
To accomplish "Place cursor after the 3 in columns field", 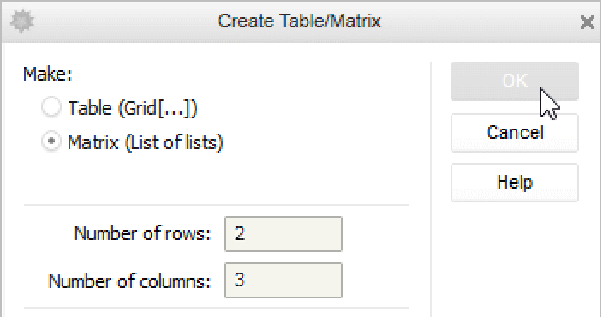I will tap(246, 280).
